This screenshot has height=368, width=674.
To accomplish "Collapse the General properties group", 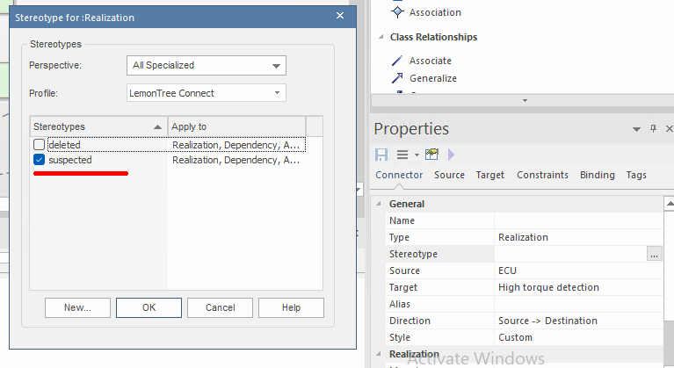I will pyautogui.click(x=380, y=204).
